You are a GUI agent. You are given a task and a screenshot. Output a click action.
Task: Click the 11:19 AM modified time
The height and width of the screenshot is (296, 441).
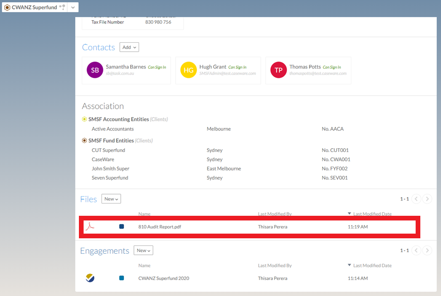pyautogui.click(x=357, y=227)
